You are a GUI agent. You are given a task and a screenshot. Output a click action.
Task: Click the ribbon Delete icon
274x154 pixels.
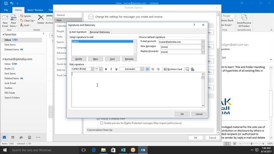point(41,19)
